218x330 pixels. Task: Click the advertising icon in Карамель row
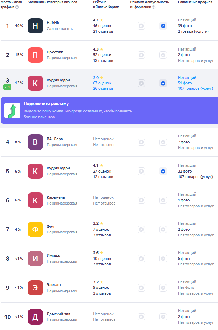[x=141, y=200]
